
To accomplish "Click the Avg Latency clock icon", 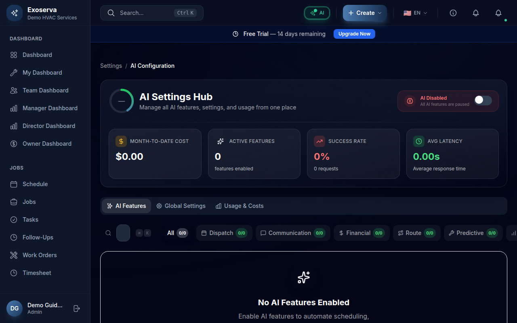I will (419, 141).
